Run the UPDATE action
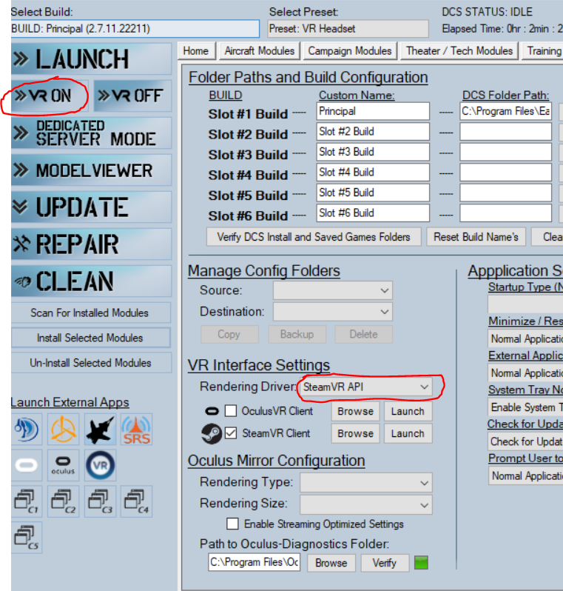The height and width of the screenshot is (591, 563). 91,207
